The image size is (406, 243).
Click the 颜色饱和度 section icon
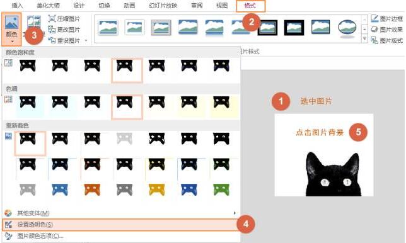8,63
